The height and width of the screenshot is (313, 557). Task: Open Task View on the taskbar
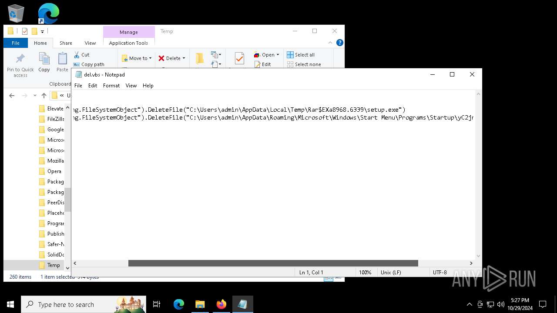pos(157,304)
